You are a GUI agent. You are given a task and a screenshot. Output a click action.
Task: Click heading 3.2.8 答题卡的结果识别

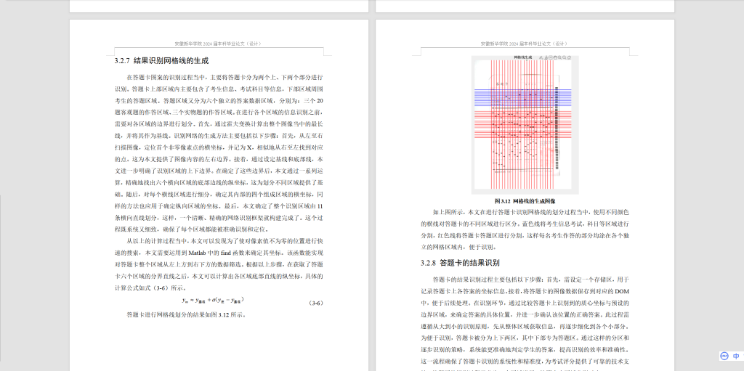460,262
